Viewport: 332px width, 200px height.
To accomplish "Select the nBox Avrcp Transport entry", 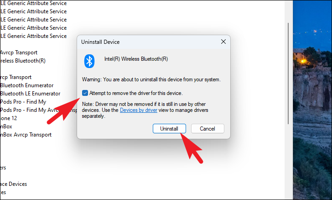I will coord(26,135).
